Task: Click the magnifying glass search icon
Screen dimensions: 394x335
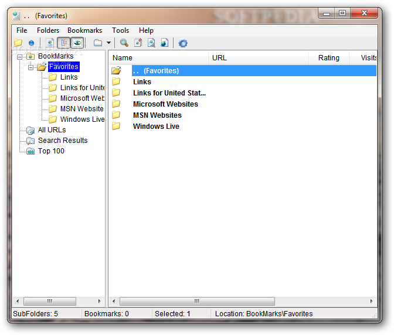Action: click(x=124, y=43)
